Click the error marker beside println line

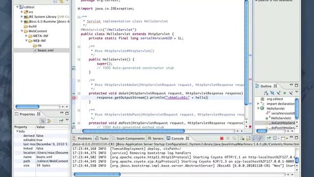[x=74, y=97]
